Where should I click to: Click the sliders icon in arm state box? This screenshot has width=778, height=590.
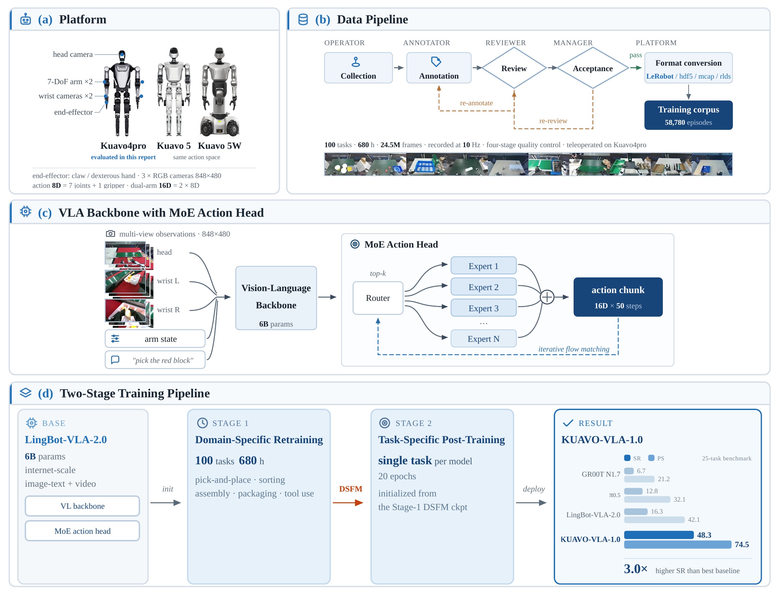pos(115,338)
